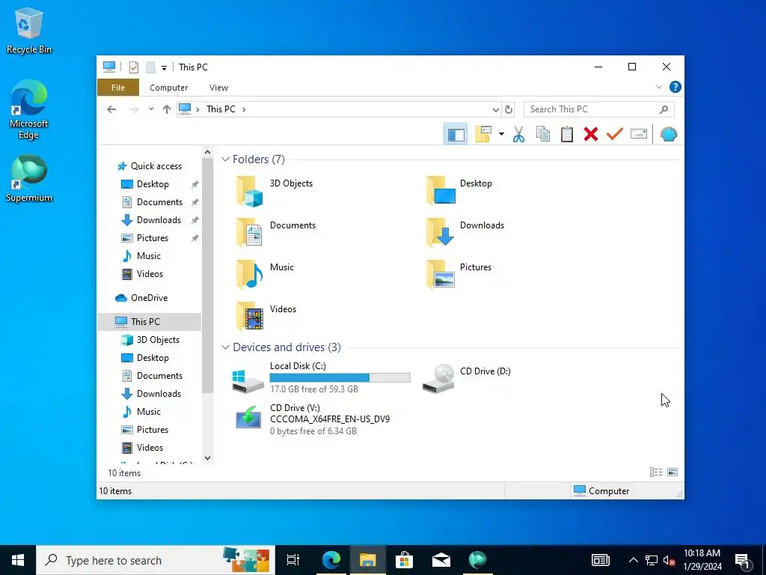Open the Computer ribbon tab
766x575 pixels.
tap(168, 88)
